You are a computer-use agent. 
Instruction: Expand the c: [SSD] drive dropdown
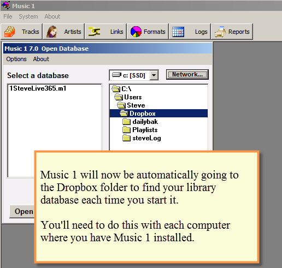[x=154, y=75]
